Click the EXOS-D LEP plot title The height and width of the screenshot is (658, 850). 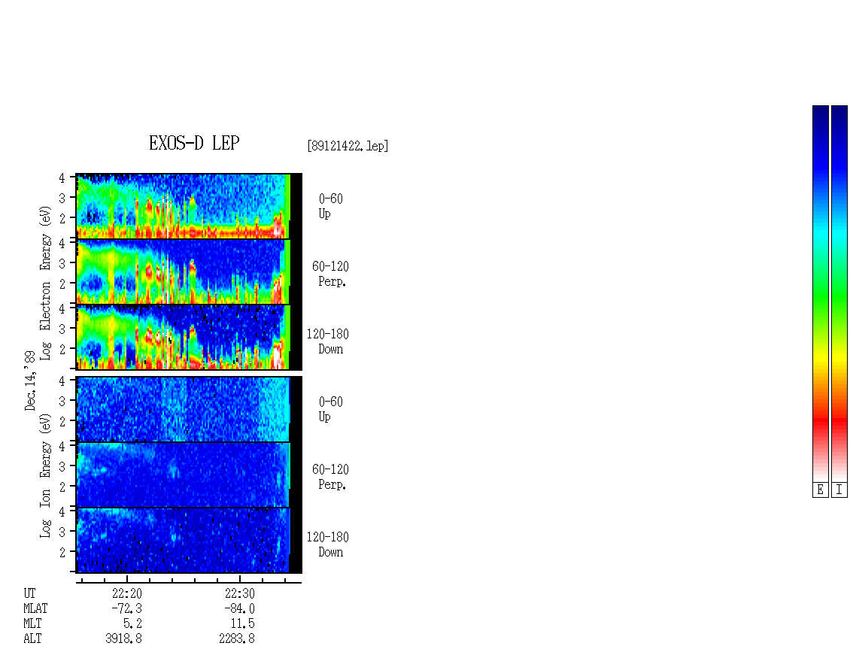pyautogui.click(x=194, y=143)
